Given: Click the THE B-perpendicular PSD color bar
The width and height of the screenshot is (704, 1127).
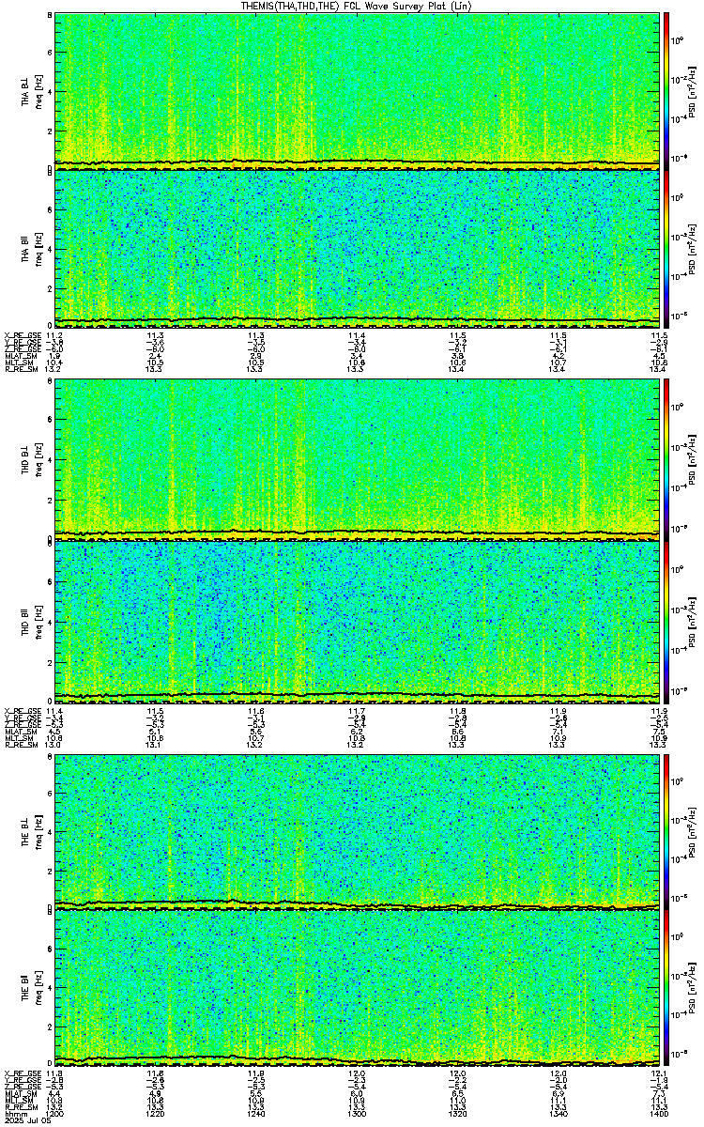Looking at the screenshot, I should pyautogui.click(x=666, y=831).
